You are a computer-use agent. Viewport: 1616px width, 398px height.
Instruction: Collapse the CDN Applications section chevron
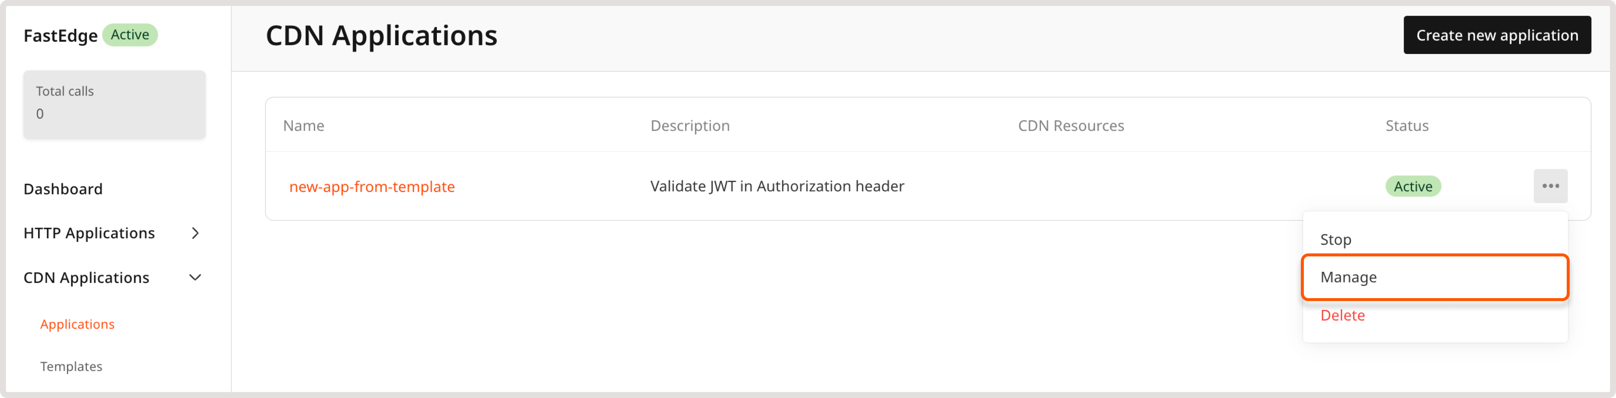195,277
